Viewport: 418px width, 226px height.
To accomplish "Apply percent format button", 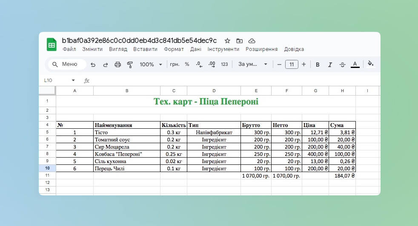I will click(x=187, y=65).
